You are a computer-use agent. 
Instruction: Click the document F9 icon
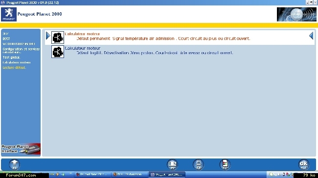pos(225,164)
